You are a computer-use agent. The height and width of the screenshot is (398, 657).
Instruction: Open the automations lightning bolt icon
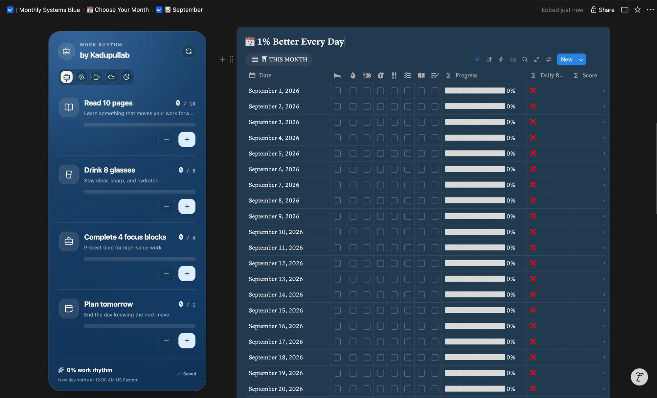[x=501, y=59]
